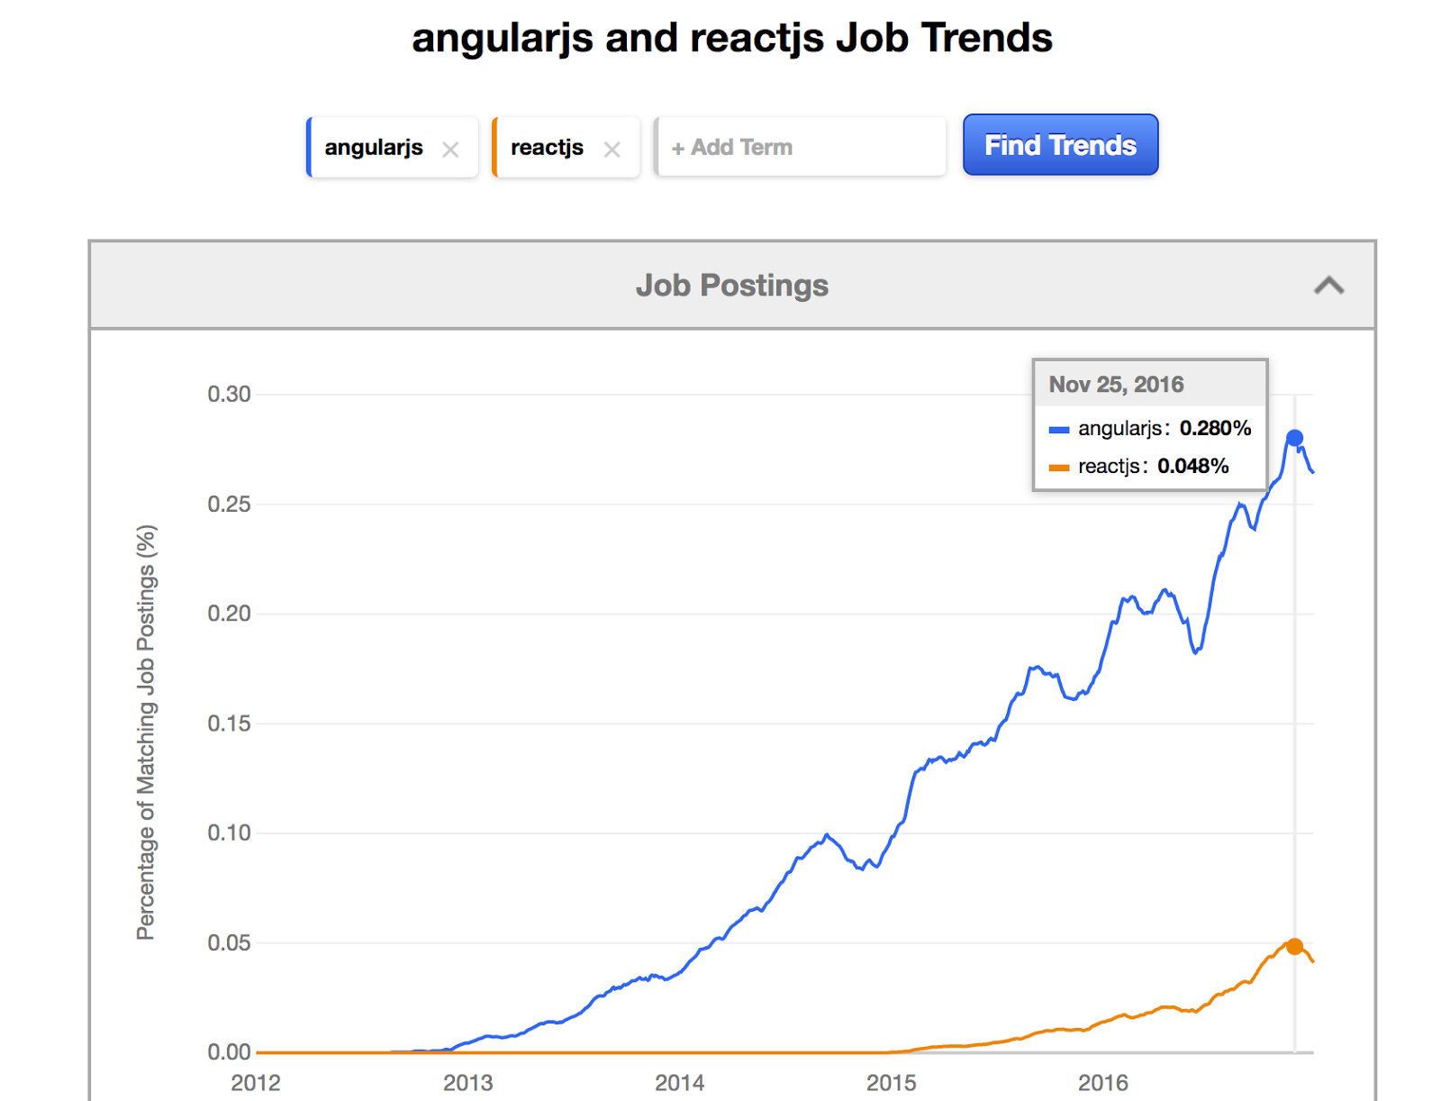Click the orange reactjs legend swatch in tooltip

click(x=1059, y=468)
